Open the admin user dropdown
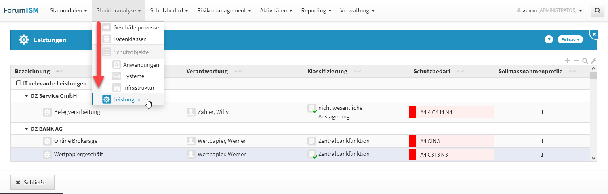 pyautogui.click(x=549, y=11)
